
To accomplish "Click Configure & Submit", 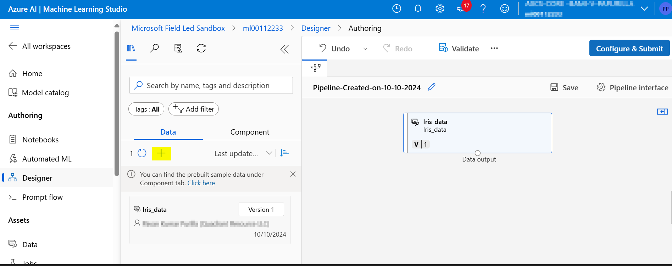I will tap(629, 48).
